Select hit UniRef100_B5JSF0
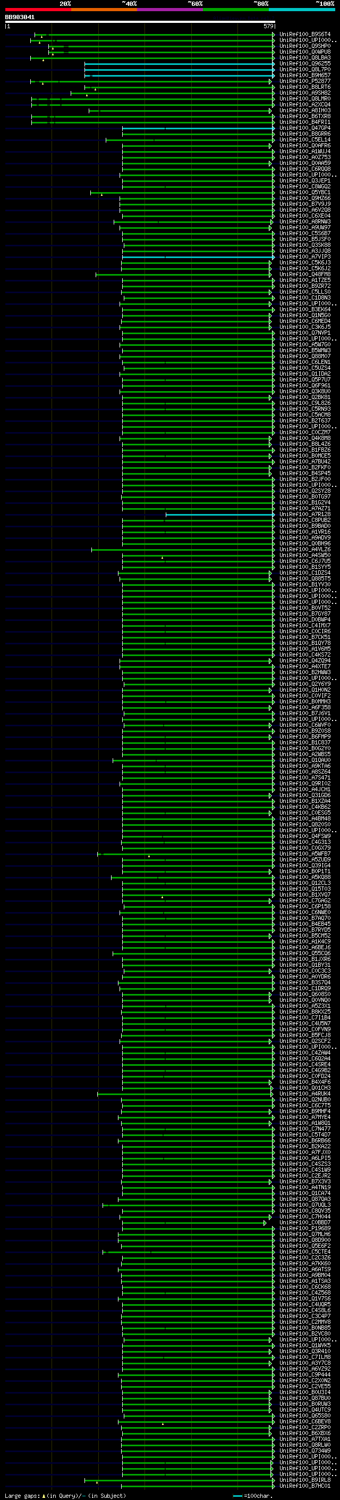This screenshot has width=340, height=1500. pos(304,239)
